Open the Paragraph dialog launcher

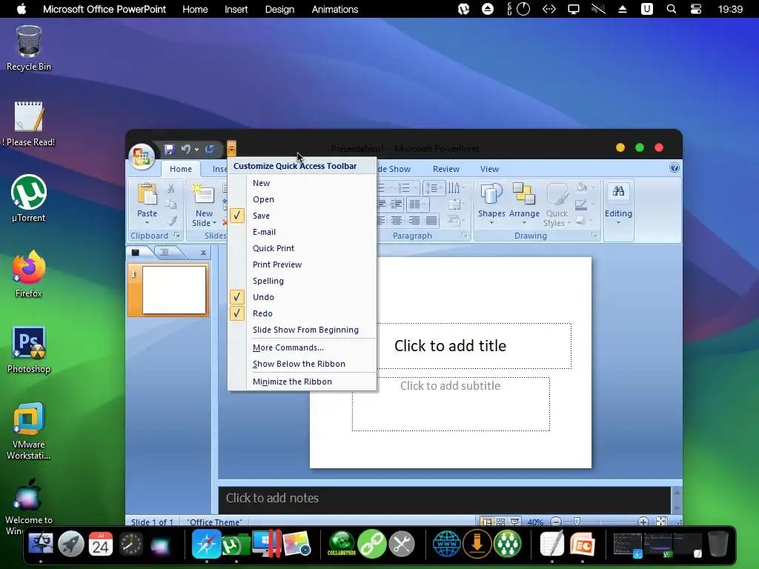(464, 235)
